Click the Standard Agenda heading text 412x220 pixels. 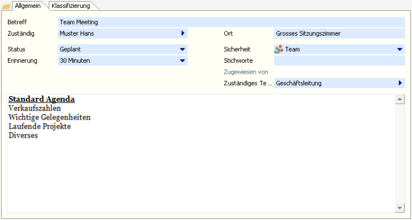tap(42, 99)
